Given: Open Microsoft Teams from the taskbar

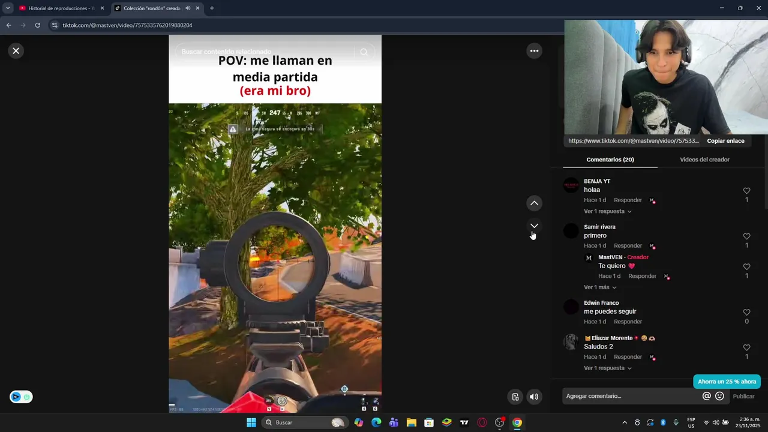Looking at the screenshot, I should [x=394, y=422].
